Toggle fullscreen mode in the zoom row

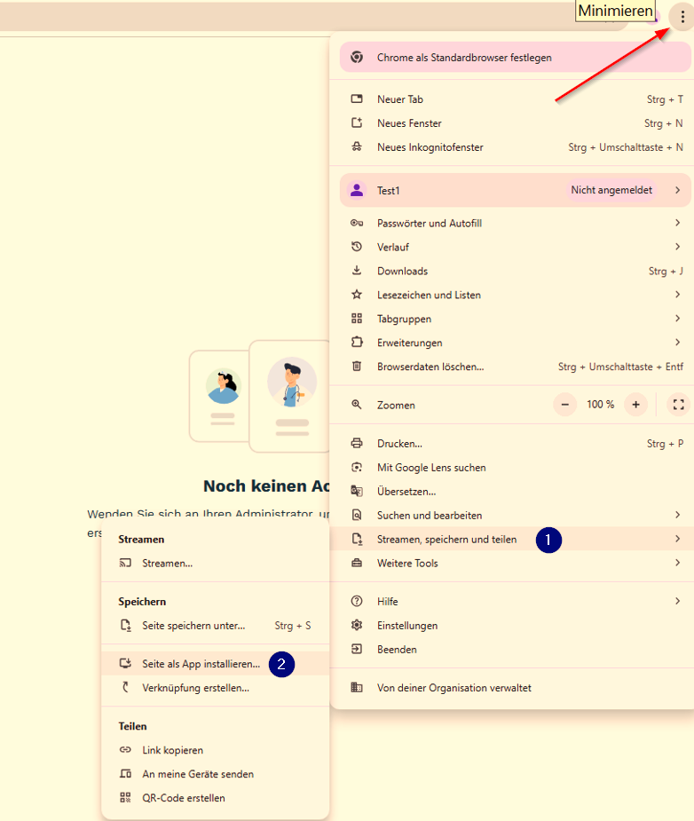click(x=679, y=405)
